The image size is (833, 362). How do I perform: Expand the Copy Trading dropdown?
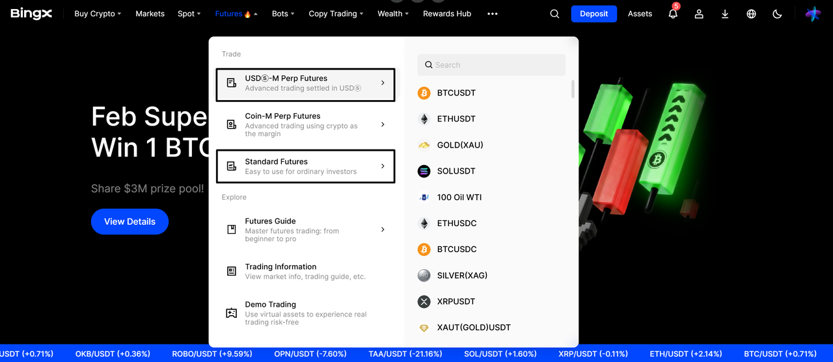(336, 14)
